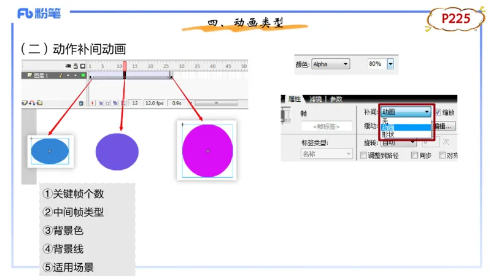
Task: Open the 80% alpha slider arrow
Action: (x=390, y=64)
